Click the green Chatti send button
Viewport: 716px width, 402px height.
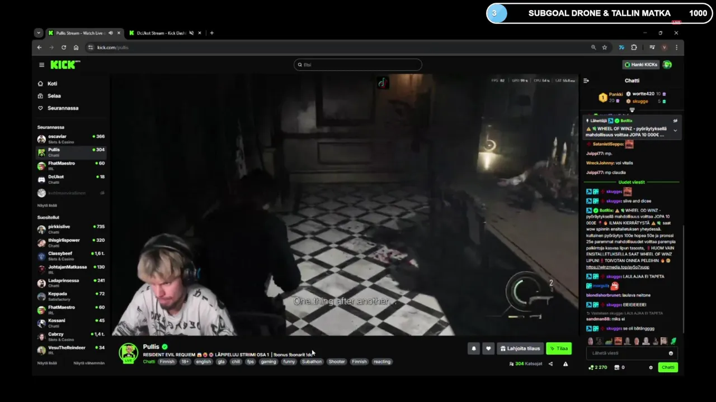click(668, 367)
